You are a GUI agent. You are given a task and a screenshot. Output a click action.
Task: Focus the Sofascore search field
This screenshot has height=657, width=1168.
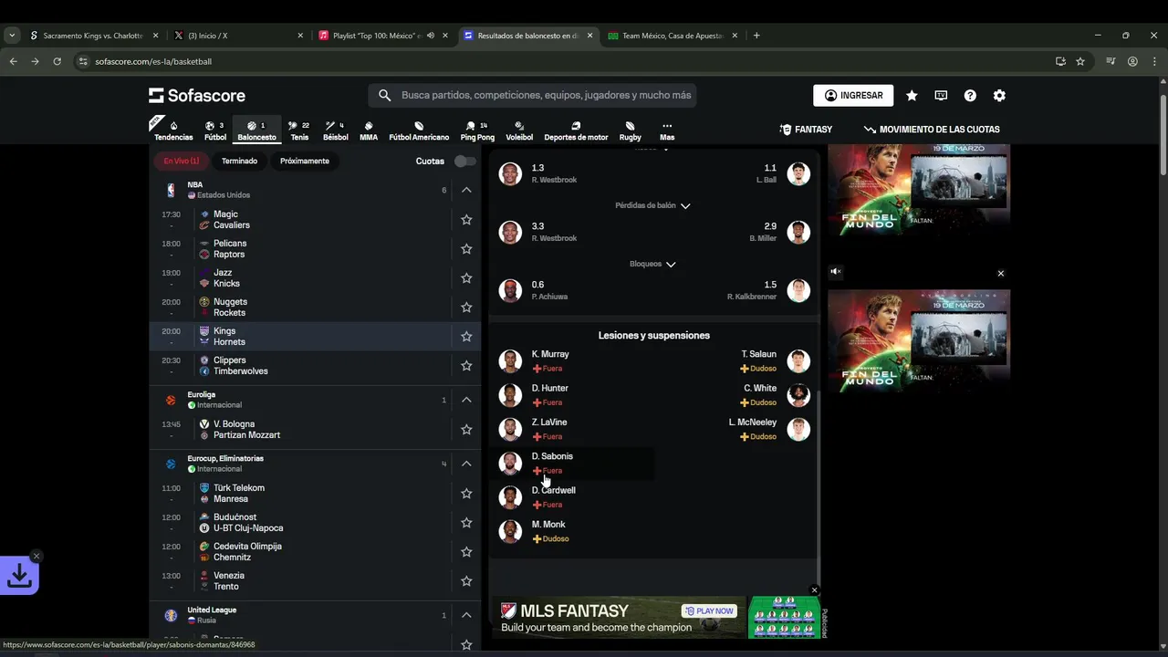(x=532, y=95)
